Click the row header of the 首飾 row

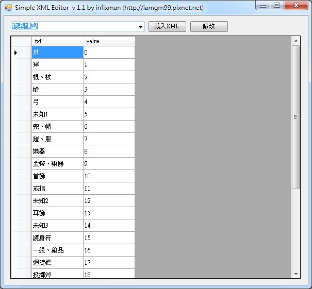(21, 176)
